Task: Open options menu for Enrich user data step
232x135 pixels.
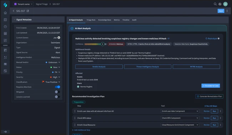Action: [x=221, y=111]
